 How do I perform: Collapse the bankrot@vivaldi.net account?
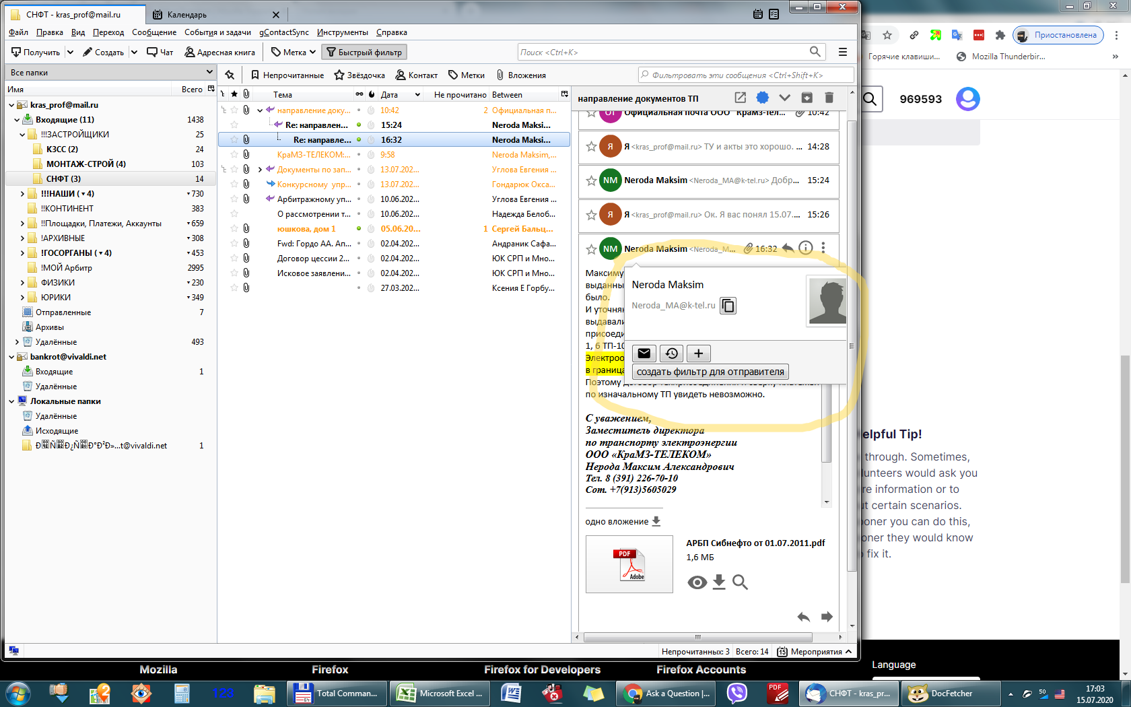pyautogui.click(x=11, y=357)
